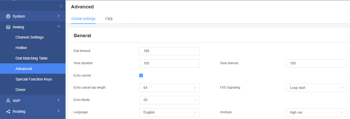Click the Advanced page title
The height and width of the screenshot is (119, 350).
click(82, 7)
